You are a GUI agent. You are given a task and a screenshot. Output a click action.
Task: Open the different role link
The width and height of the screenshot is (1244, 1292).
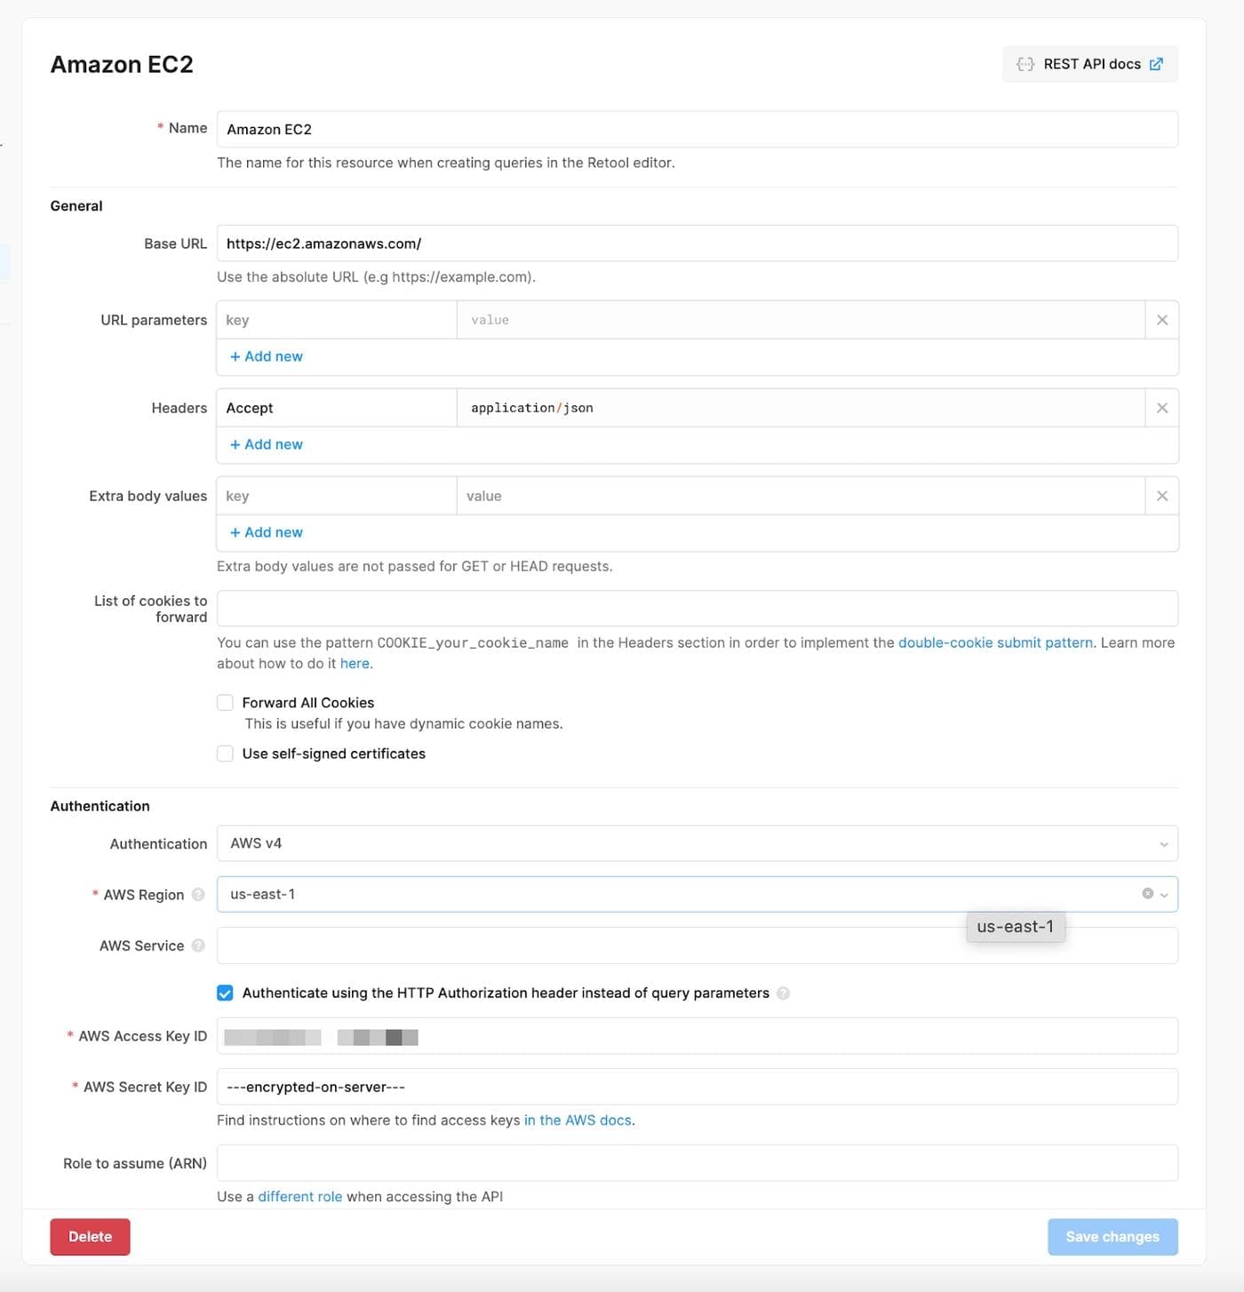point(299,1196)
